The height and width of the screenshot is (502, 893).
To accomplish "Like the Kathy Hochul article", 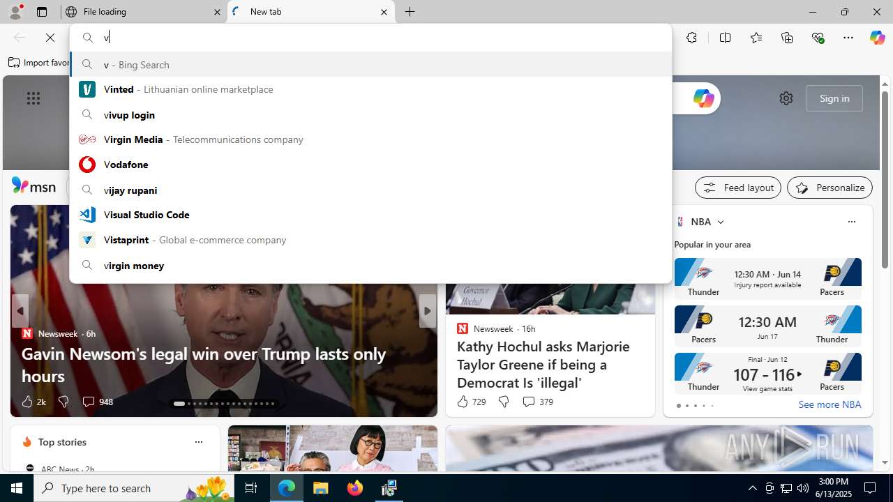I will pyautogui.click(x=471, y=402).
